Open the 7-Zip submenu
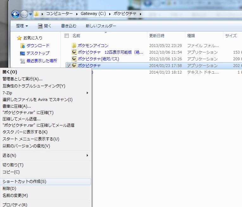This screenshot has width=242, height=207. pos(46,93)
